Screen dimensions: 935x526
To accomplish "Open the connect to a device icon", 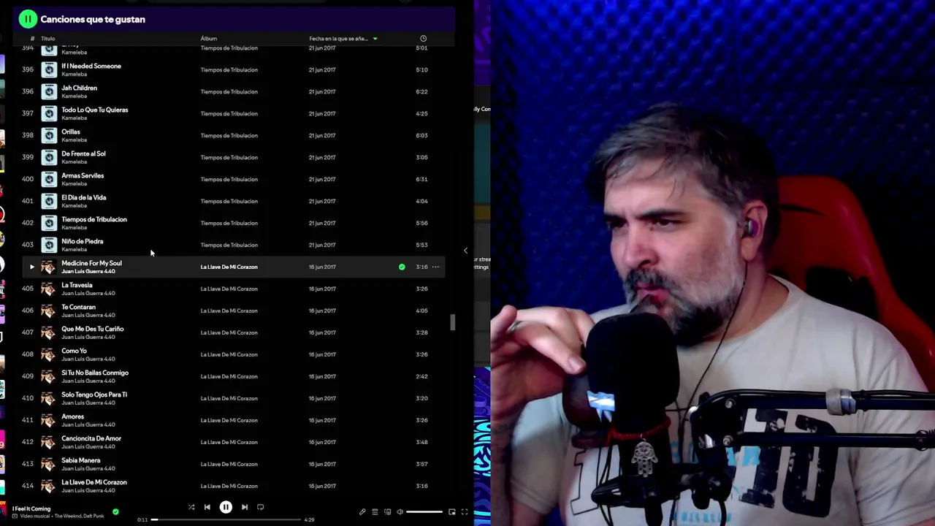I will click(x=387, y=512).
